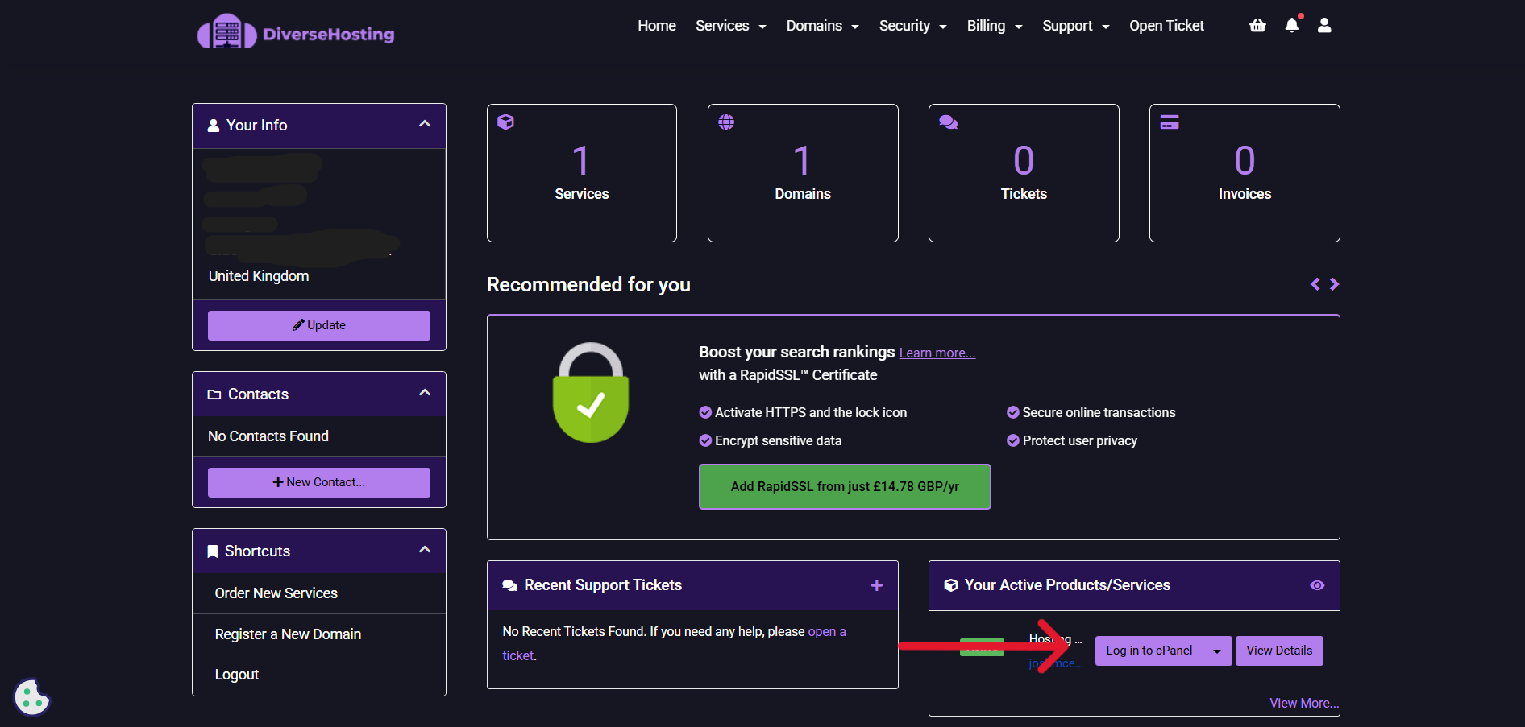This screenshot has width=1525, height=727.
Task: Click the cookie preferences icon
Action: coord(31,697)
